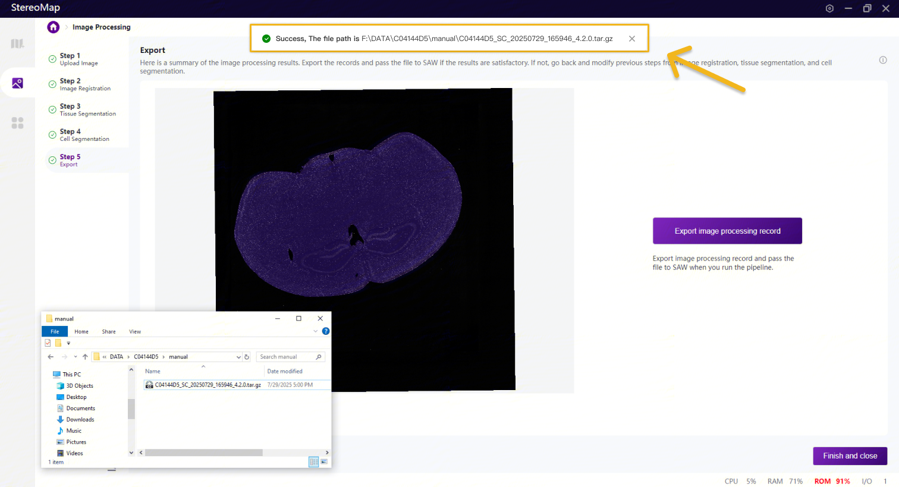Click navigation pane scroll up arrow
The height and width of the screenshot is (487, 899).
tap(131, 370)
